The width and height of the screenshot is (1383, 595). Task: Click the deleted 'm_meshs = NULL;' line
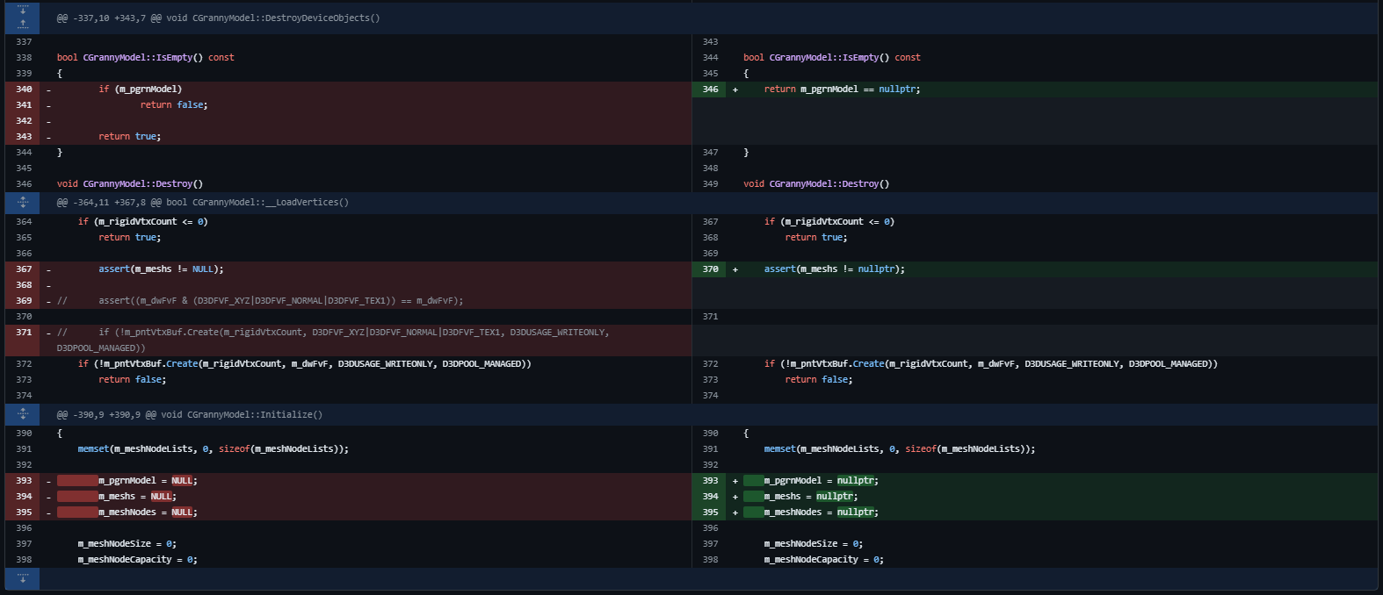click(137, 497)
